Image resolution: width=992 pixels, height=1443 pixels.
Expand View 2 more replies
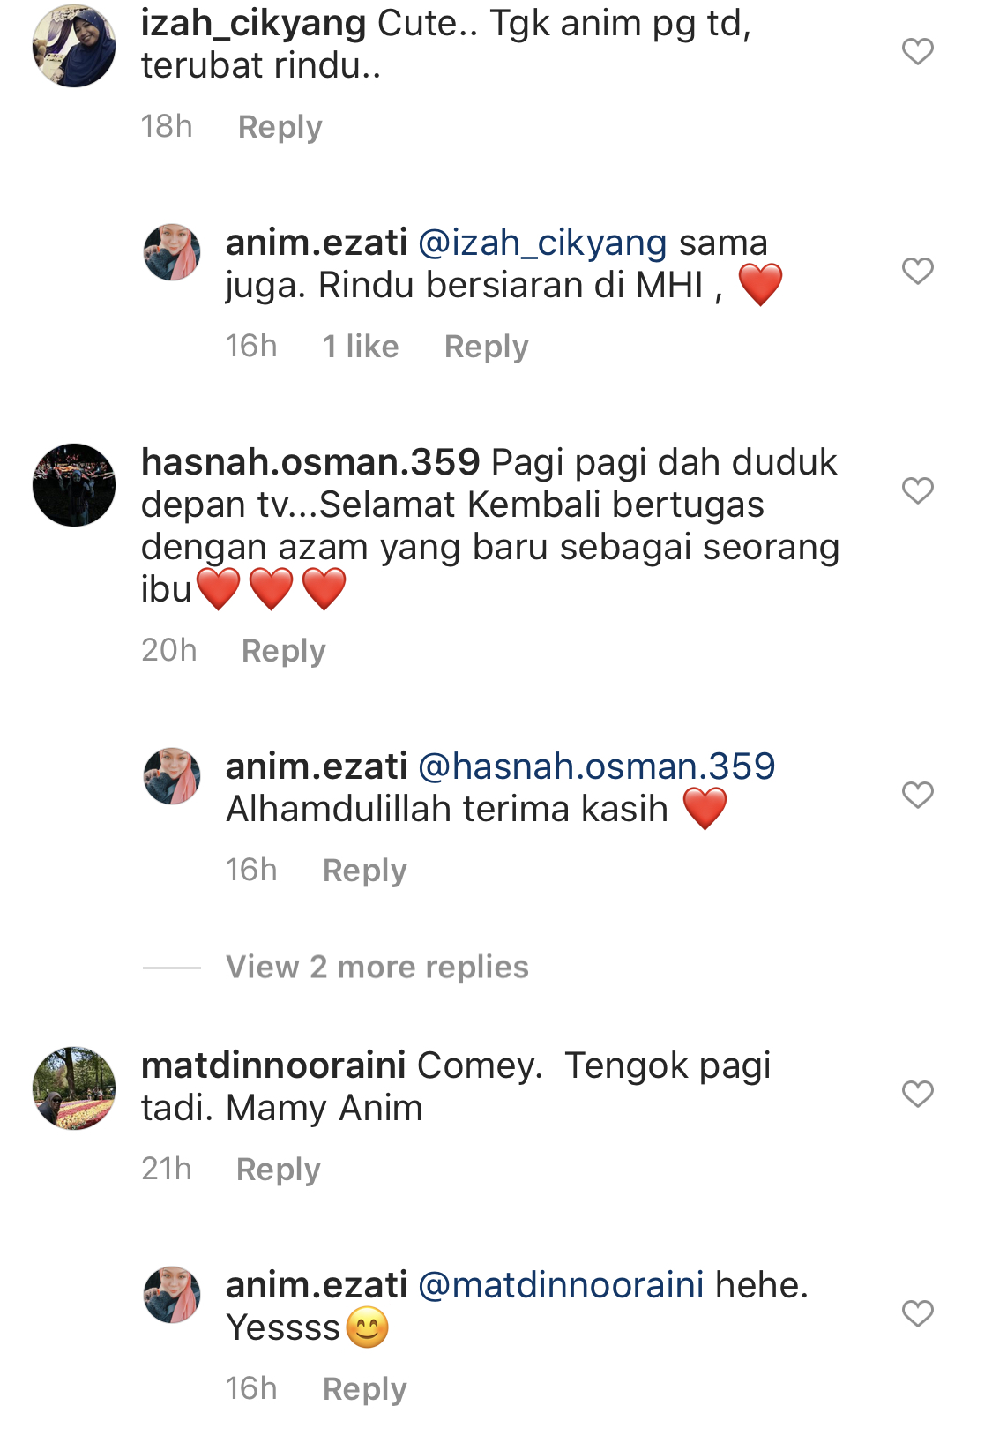(377, 967)
